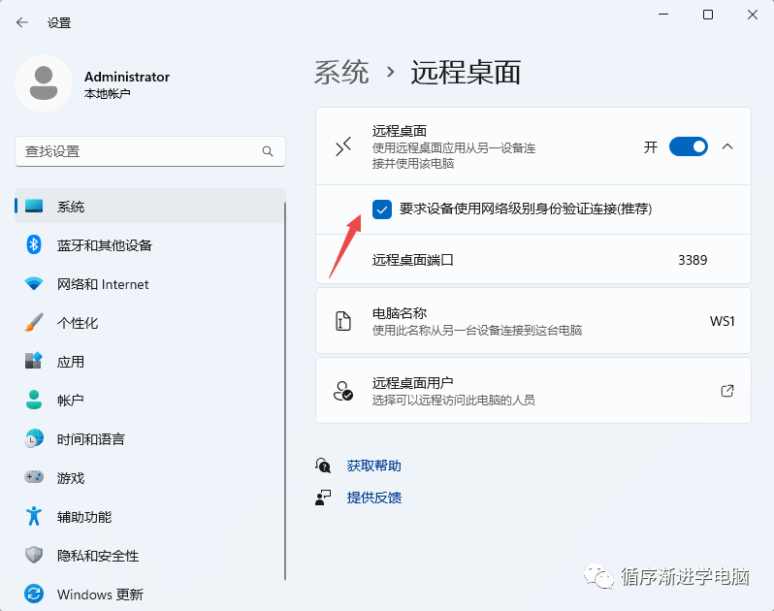774x611 pixels.
Task: Click 系统 in the breadcrumb
Action: pos(341,72)
